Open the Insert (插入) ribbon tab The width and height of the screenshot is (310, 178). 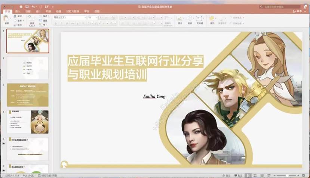click(18, 12)
